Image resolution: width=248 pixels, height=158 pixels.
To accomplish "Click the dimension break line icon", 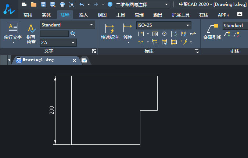I will tap(193, 33).
